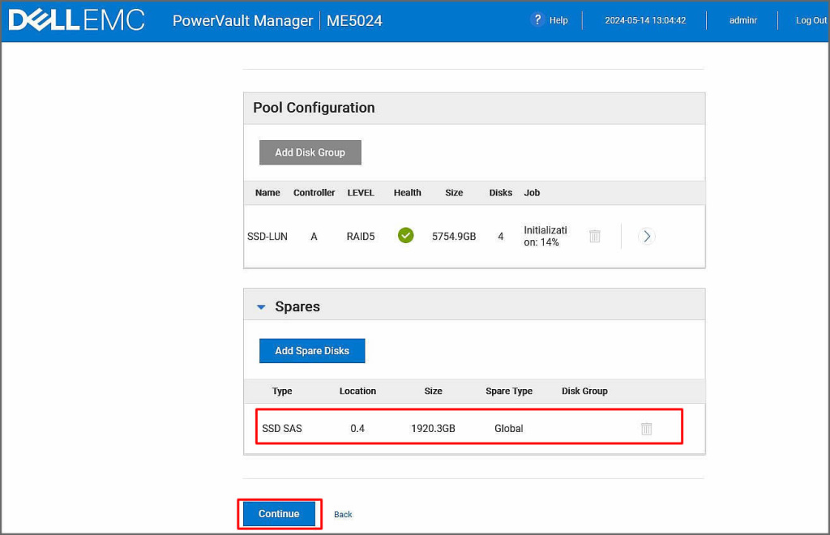The width and height of the screenshot is (830, 535).
Task: Remove the SSD SAS spare via trash icon
Action: click(x=646, y=429)
